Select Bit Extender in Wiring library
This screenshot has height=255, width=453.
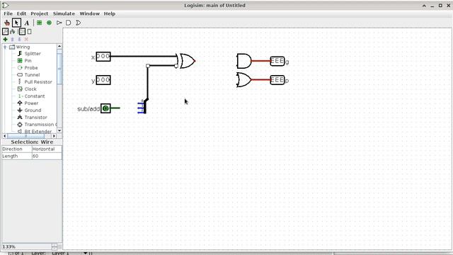click(x=38, y=132)
